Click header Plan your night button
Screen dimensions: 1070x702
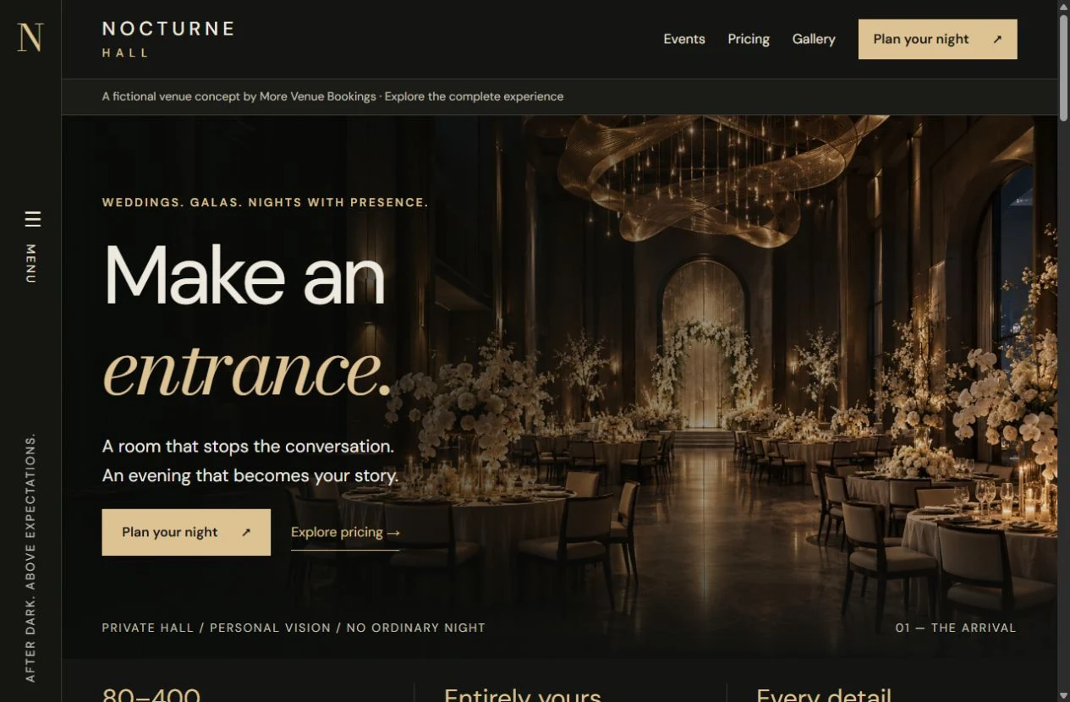pyautogui.click(x=937, y=39)
